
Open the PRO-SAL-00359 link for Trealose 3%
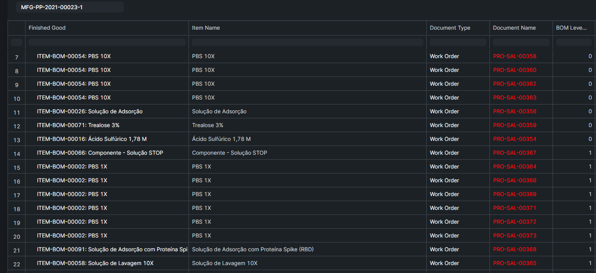[514, 125]
